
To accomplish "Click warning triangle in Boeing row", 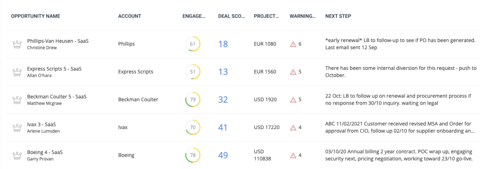I will [293, 155].
